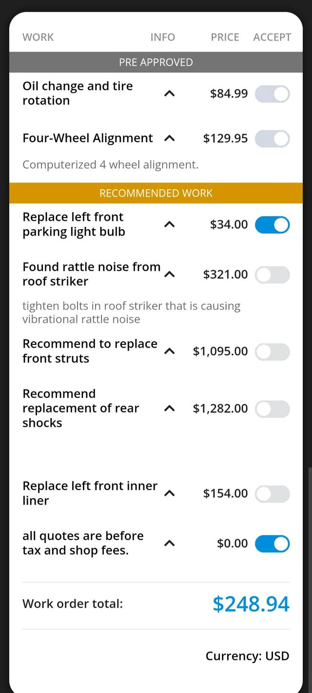The height and width of the screenshot is (693, 312).
Task: Collapse the Four-Wheel Alignment description
Action: [169, 139]
